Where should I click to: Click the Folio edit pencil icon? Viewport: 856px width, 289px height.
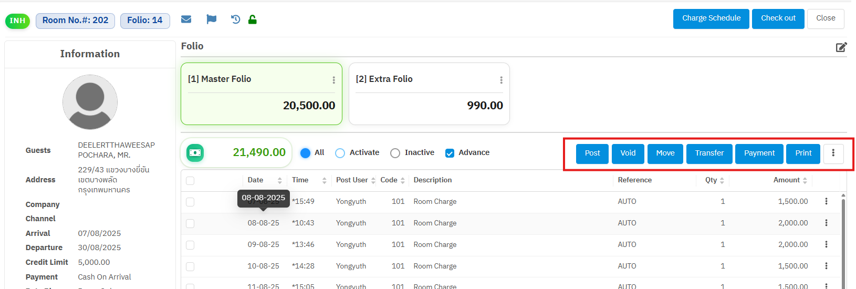coord(841,47)
